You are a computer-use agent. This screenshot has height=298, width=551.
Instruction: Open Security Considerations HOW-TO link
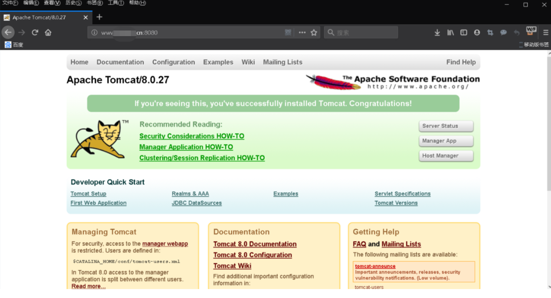[x=192, y=136]
